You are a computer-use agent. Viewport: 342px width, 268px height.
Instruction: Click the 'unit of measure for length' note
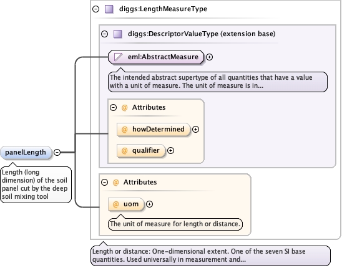(175, 224)
